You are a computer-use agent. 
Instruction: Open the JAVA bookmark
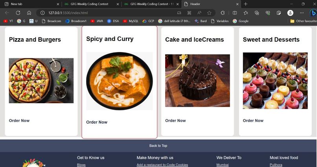click(x=97, y=21)
